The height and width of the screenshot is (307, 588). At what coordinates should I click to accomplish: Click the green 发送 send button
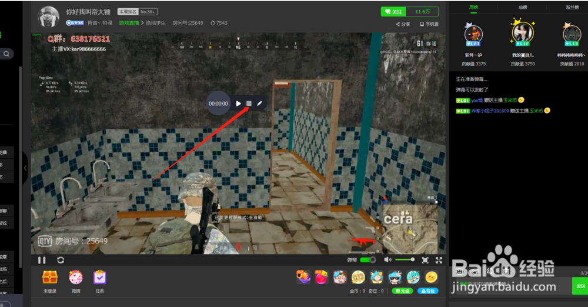[x=580, y=286]
